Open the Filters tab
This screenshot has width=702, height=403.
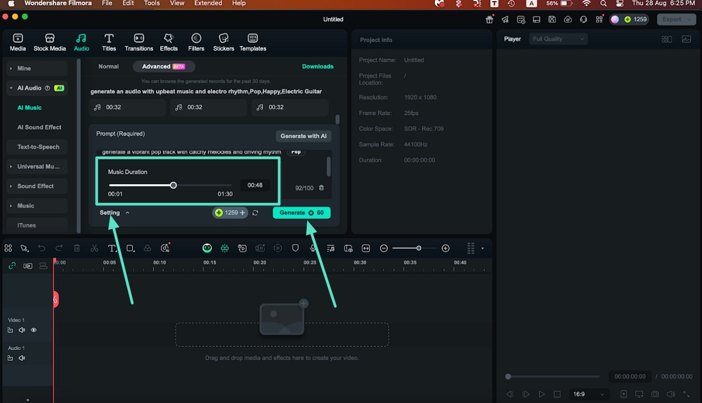[x=196, y=42]
